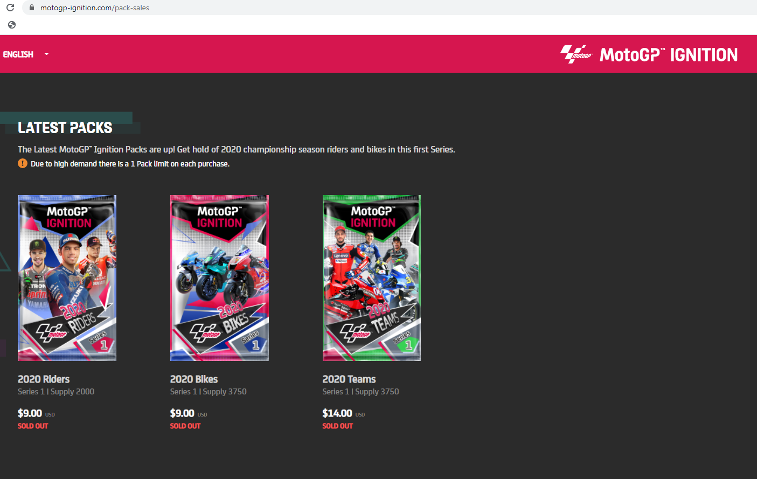This screenshot has width=757, height=479.
Task: Click SOLD OUT under 2020 Bikes
Action: coord(185,426)
